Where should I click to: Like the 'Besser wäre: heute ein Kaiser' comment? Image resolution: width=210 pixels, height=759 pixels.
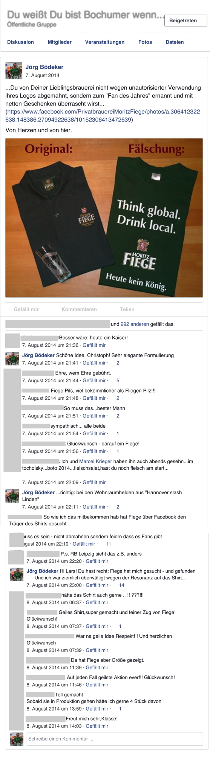tap(94, 345)
